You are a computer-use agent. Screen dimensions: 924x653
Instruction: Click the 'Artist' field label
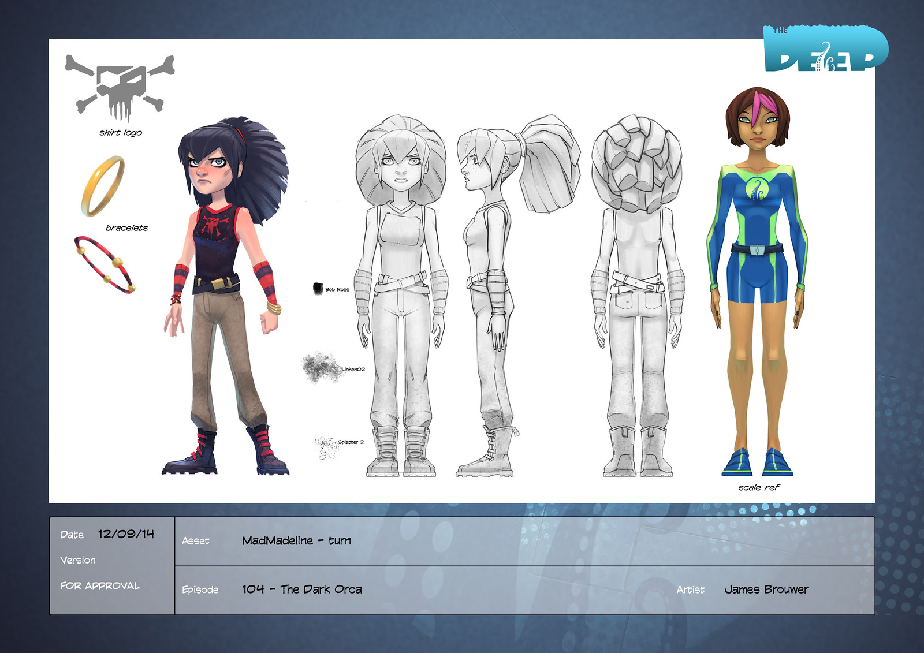(690, 589)
